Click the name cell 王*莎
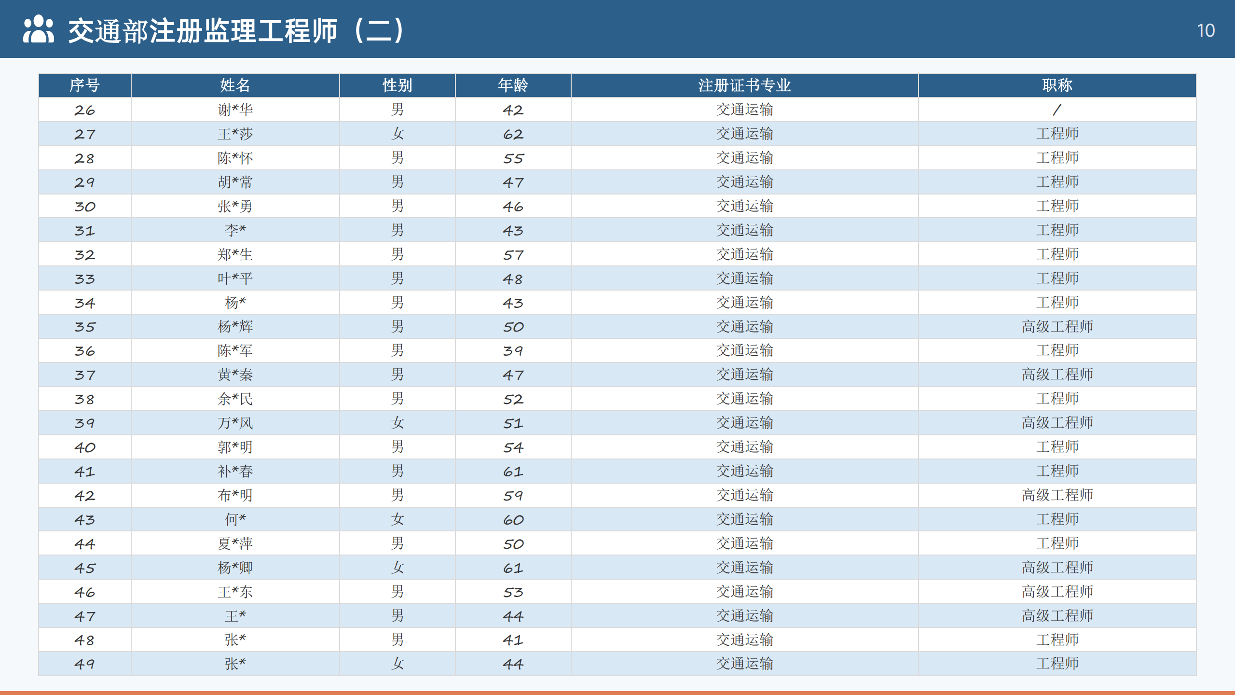Screen dimensions: 1235x695 coord(235,134)
